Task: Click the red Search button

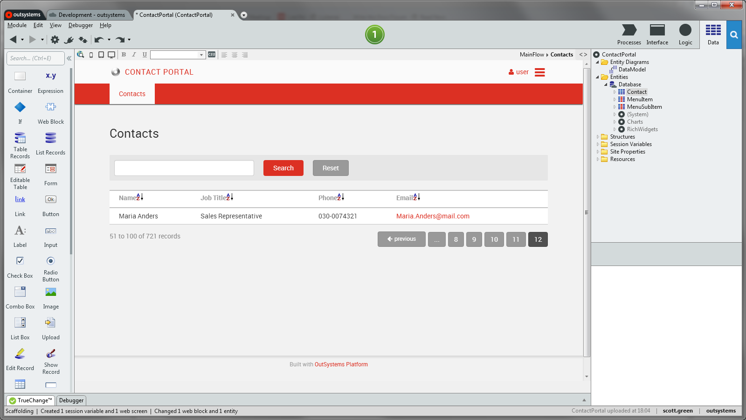Action: [x=283, y=168]
